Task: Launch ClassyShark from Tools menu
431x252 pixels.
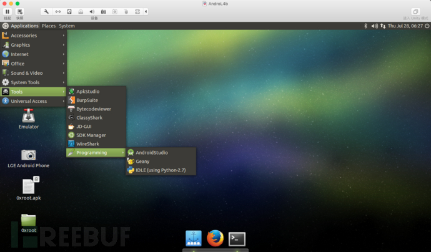Action: [x=96, y=118]
